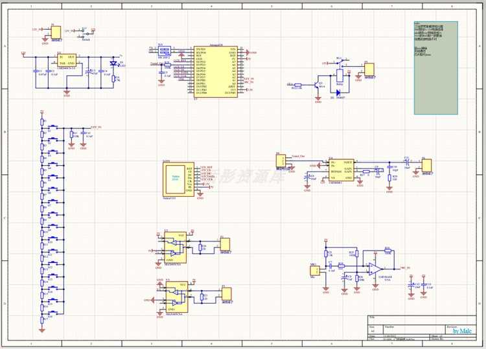Click the first pushbutton in the key ladder

pyautogui.click(x=54, y=126)
